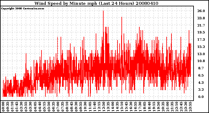This screenshot has width=209, height=113.
Task: Click the 2.2 y-axis label
Action: tap(201, 90)
